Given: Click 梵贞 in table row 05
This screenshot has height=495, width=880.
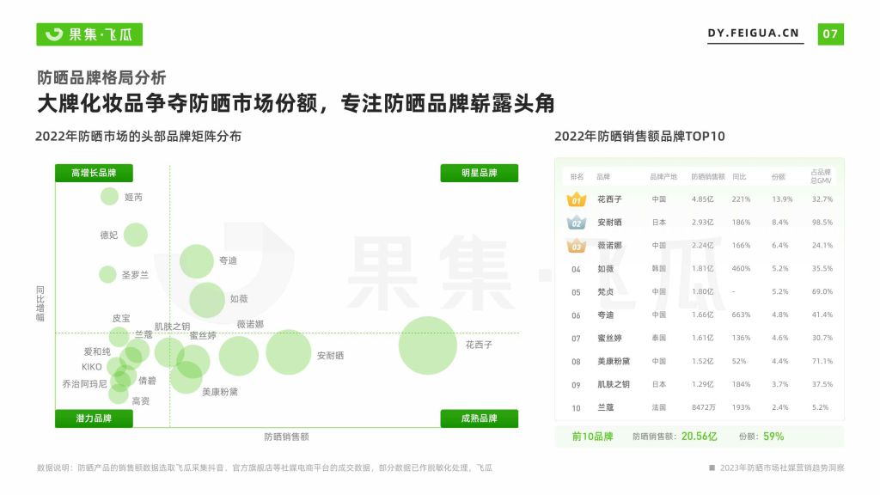Looking at the screenshot, I should tap(606, 292).
